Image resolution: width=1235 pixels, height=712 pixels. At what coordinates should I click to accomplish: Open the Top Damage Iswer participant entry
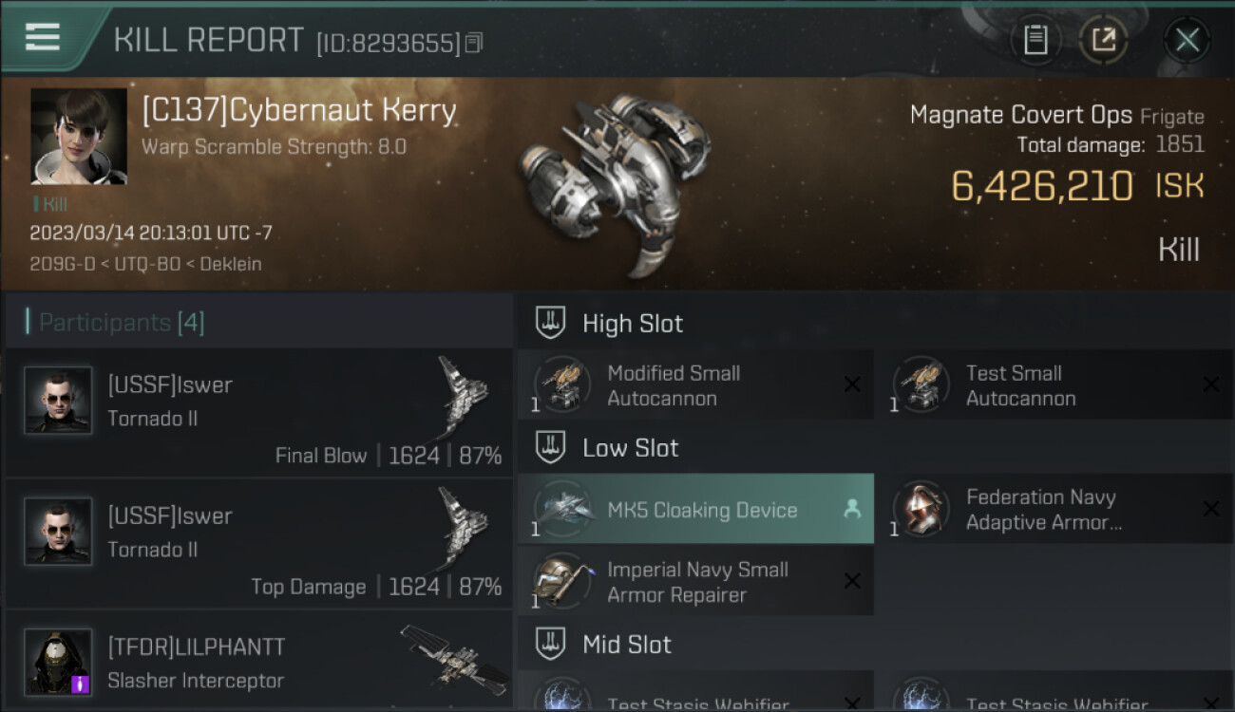pyautogui.click(x=258, y=544)
